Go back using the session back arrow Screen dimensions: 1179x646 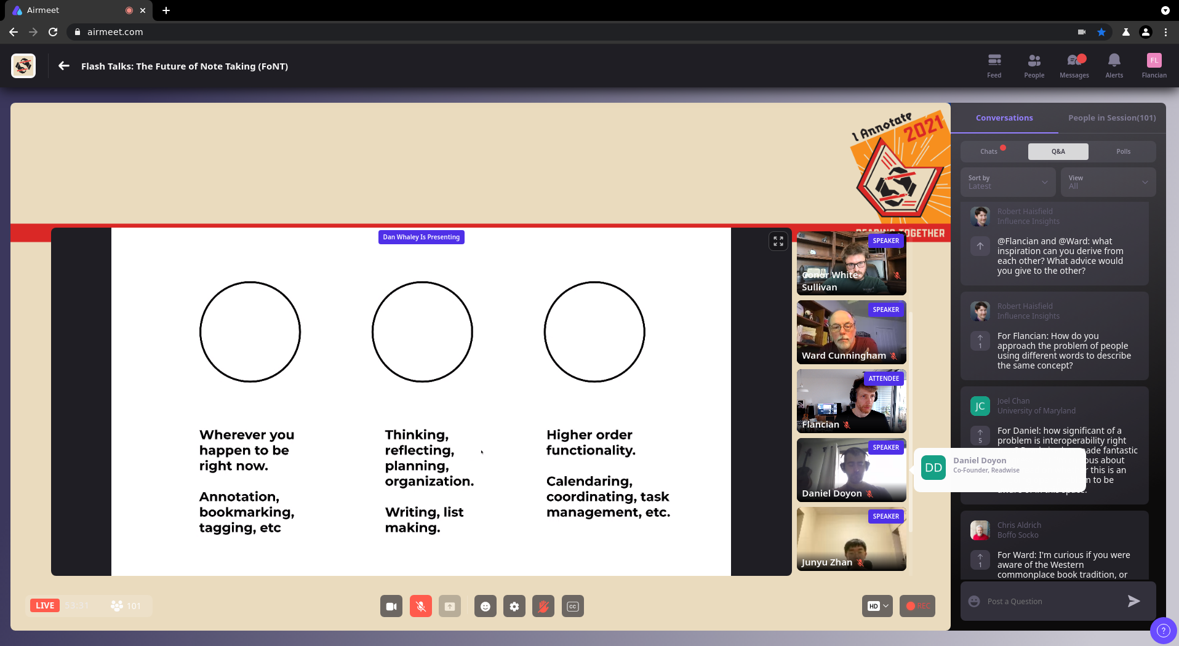(x=64, y=66)
